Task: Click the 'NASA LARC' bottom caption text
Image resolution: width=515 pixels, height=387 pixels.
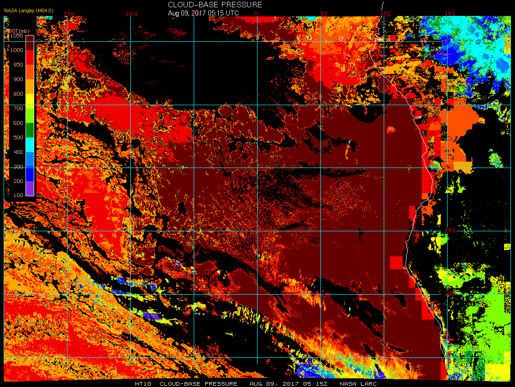Action: tap(358, 384)
